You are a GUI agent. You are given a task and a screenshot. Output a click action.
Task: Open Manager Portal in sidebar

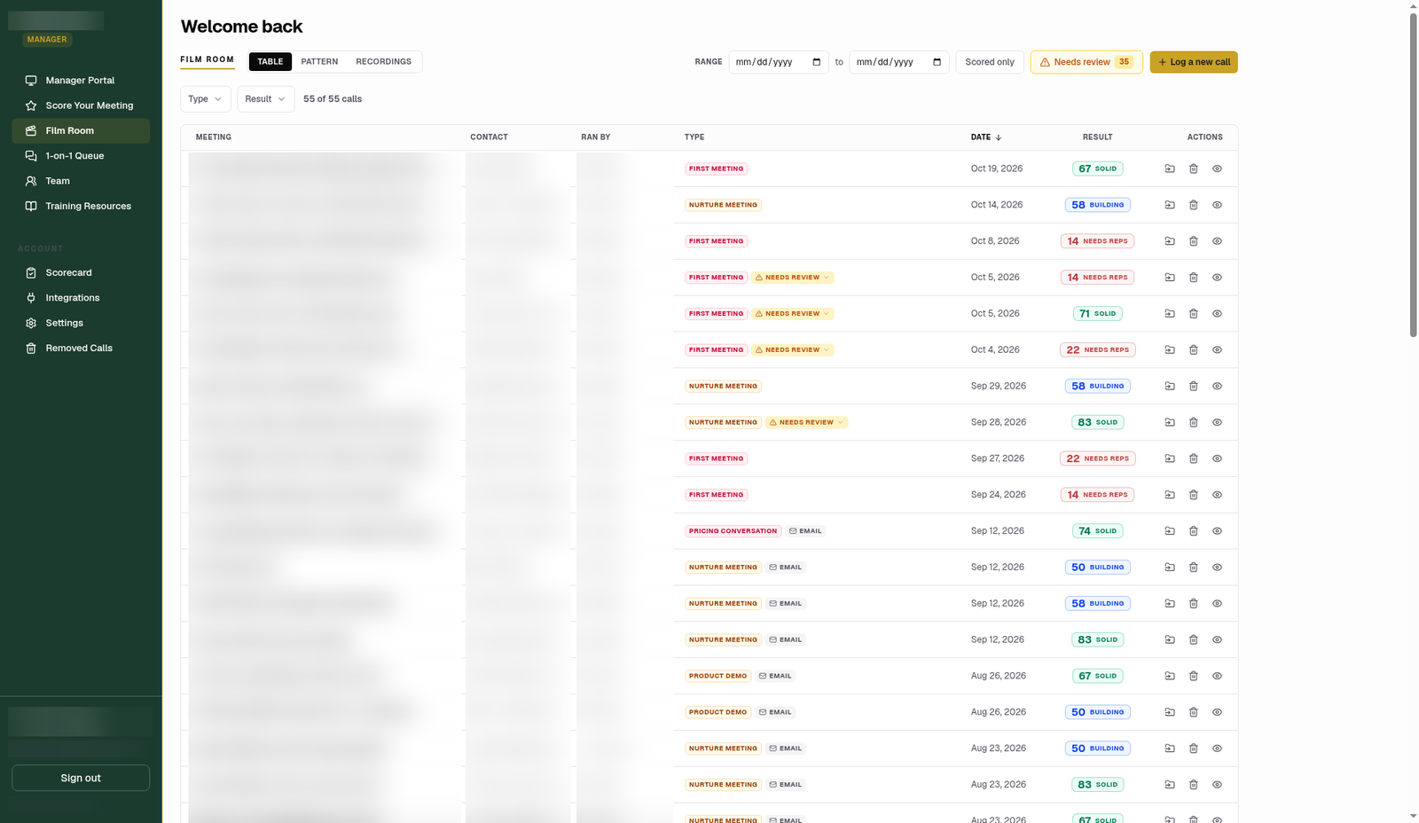[x=81, y=81]
